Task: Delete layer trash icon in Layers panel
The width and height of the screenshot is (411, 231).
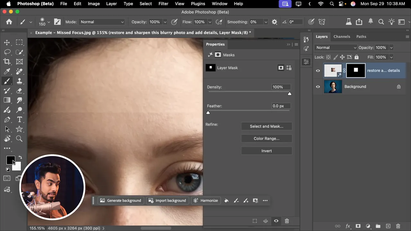Action: tap(398, 226)
